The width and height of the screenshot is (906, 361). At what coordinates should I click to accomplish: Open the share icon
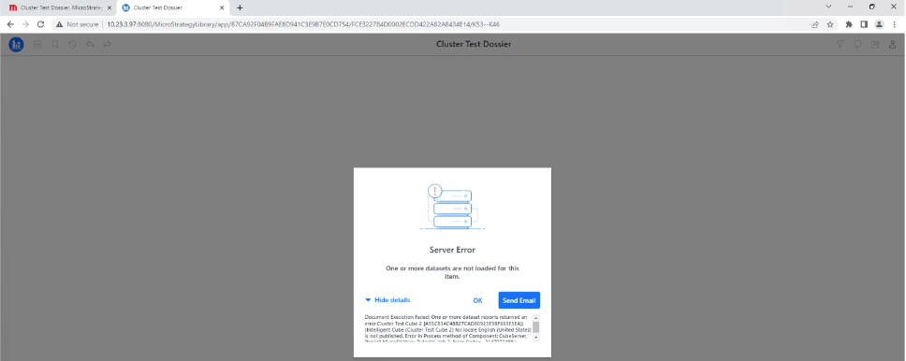(875, 45)
